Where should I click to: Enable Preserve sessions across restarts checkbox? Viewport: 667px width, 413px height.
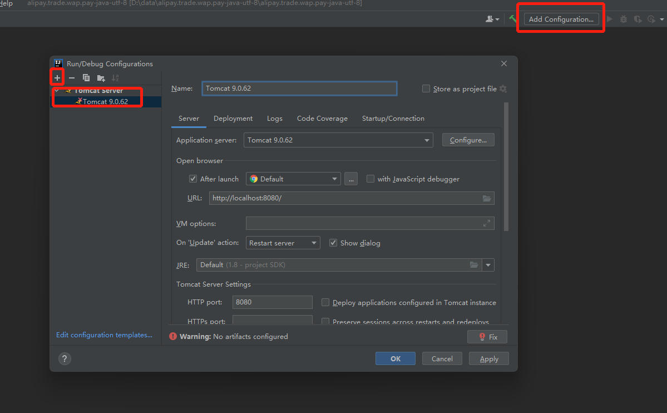click(325, 322)
